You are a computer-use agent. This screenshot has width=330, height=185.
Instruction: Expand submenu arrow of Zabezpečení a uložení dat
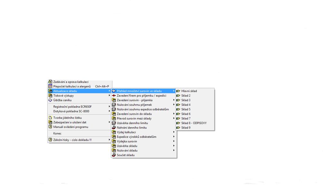109,122
